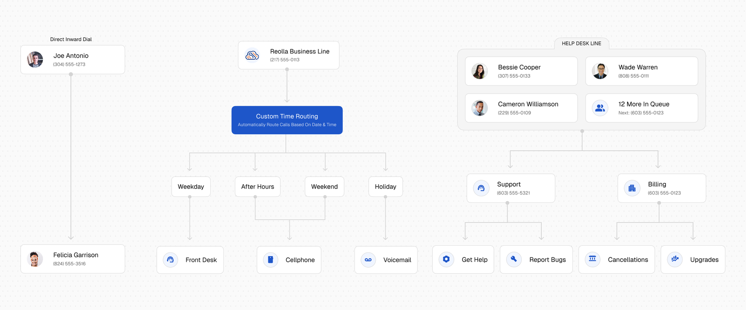Select the Weekday routing option
Viewport: 746px width, 310px height.
click(191, 187)
